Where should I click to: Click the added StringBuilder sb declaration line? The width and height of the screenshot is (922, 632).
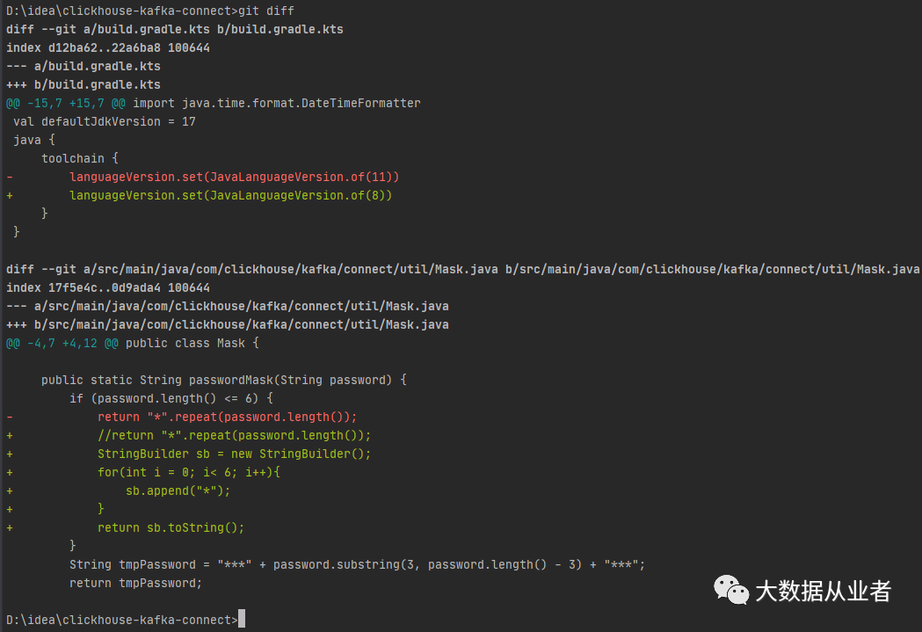(234, 454)
